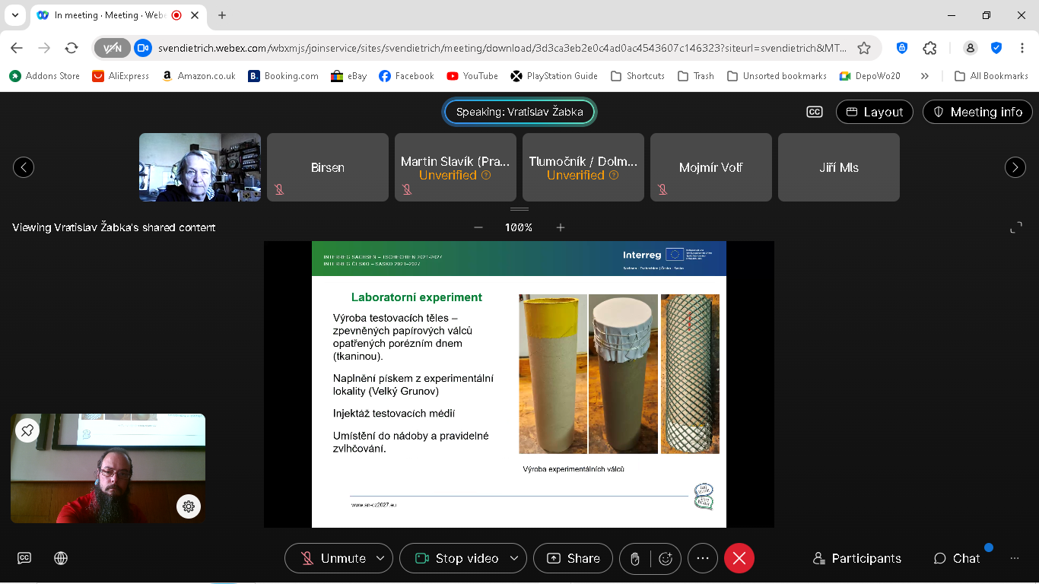Pin the self-view video thumbnail
Viewport: 1039px width, 584px height.
coord(27,430)
